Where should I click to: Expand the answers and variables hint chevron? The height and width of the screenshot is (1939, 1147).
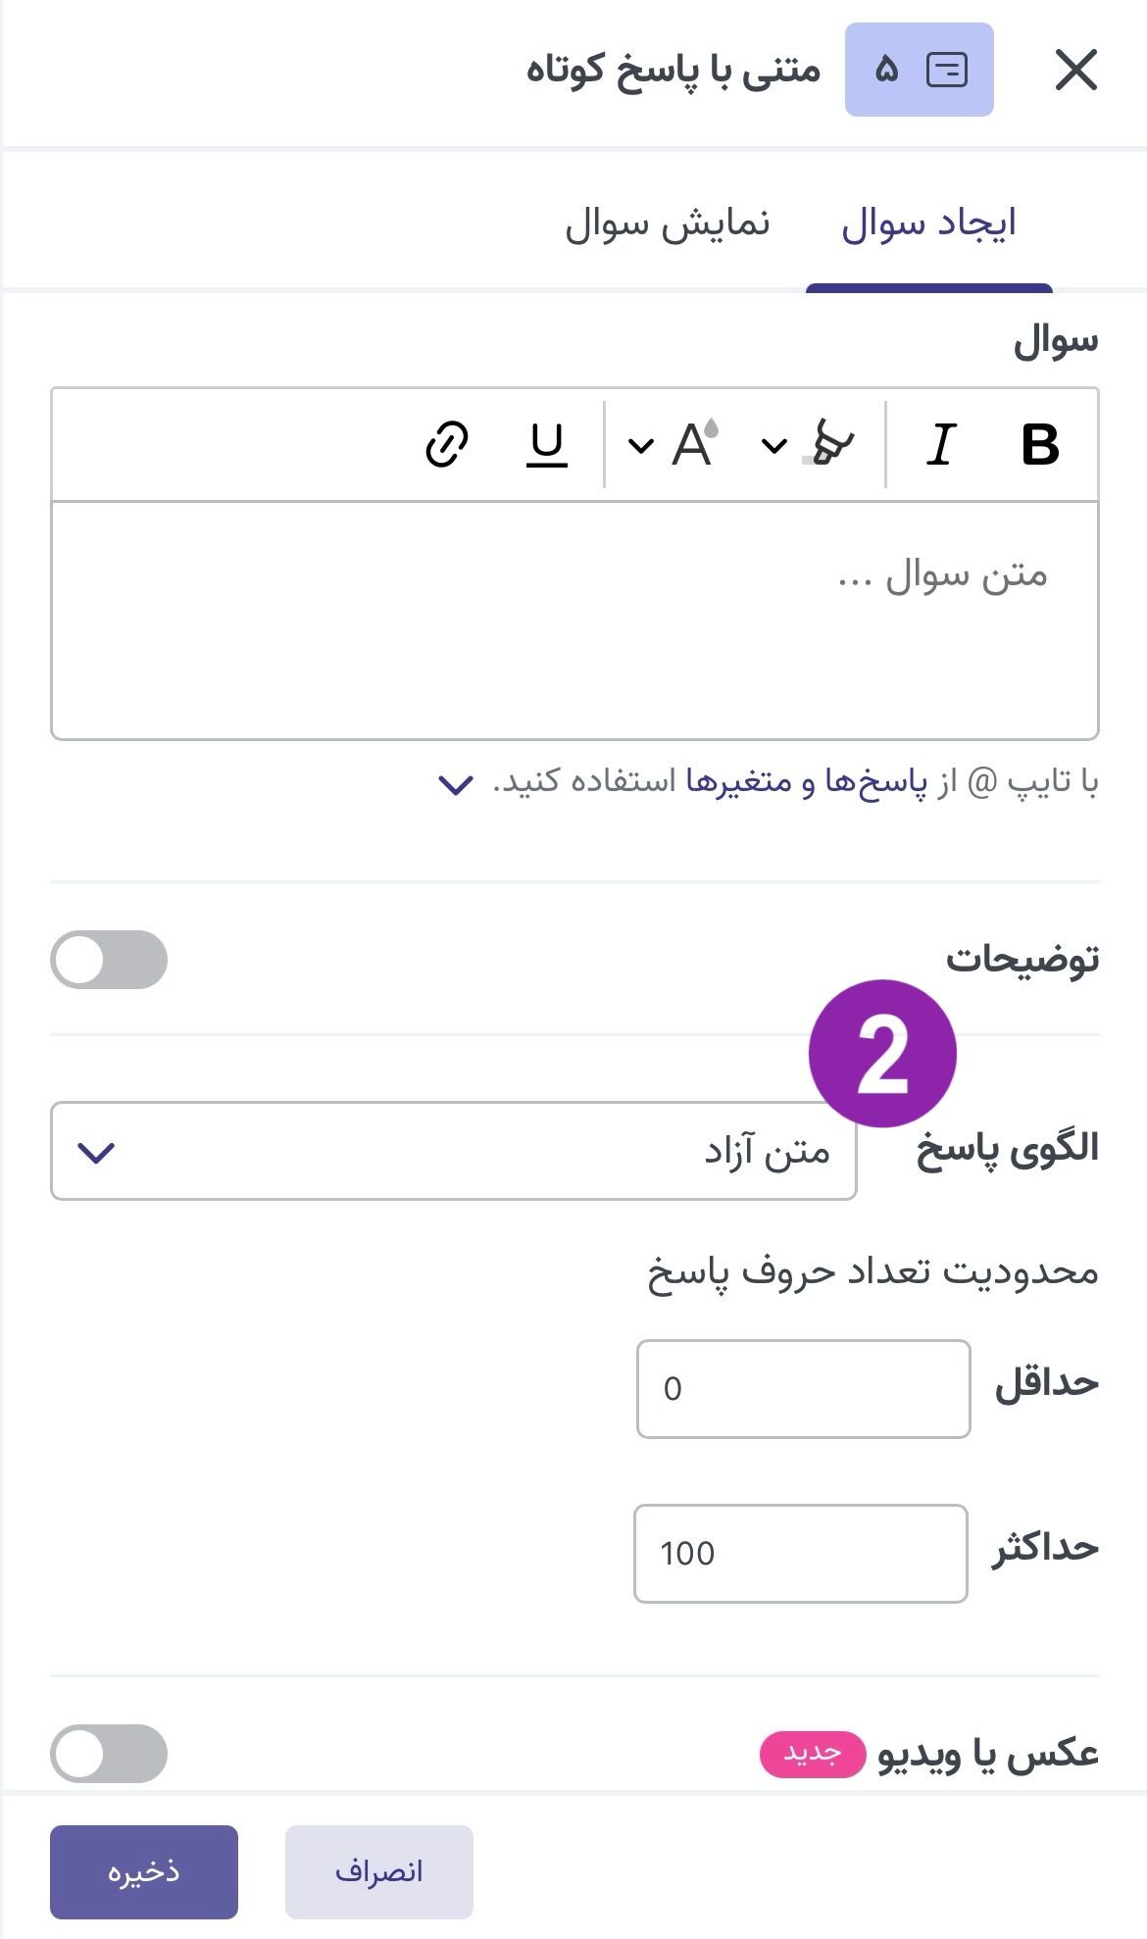coord(456,784)
